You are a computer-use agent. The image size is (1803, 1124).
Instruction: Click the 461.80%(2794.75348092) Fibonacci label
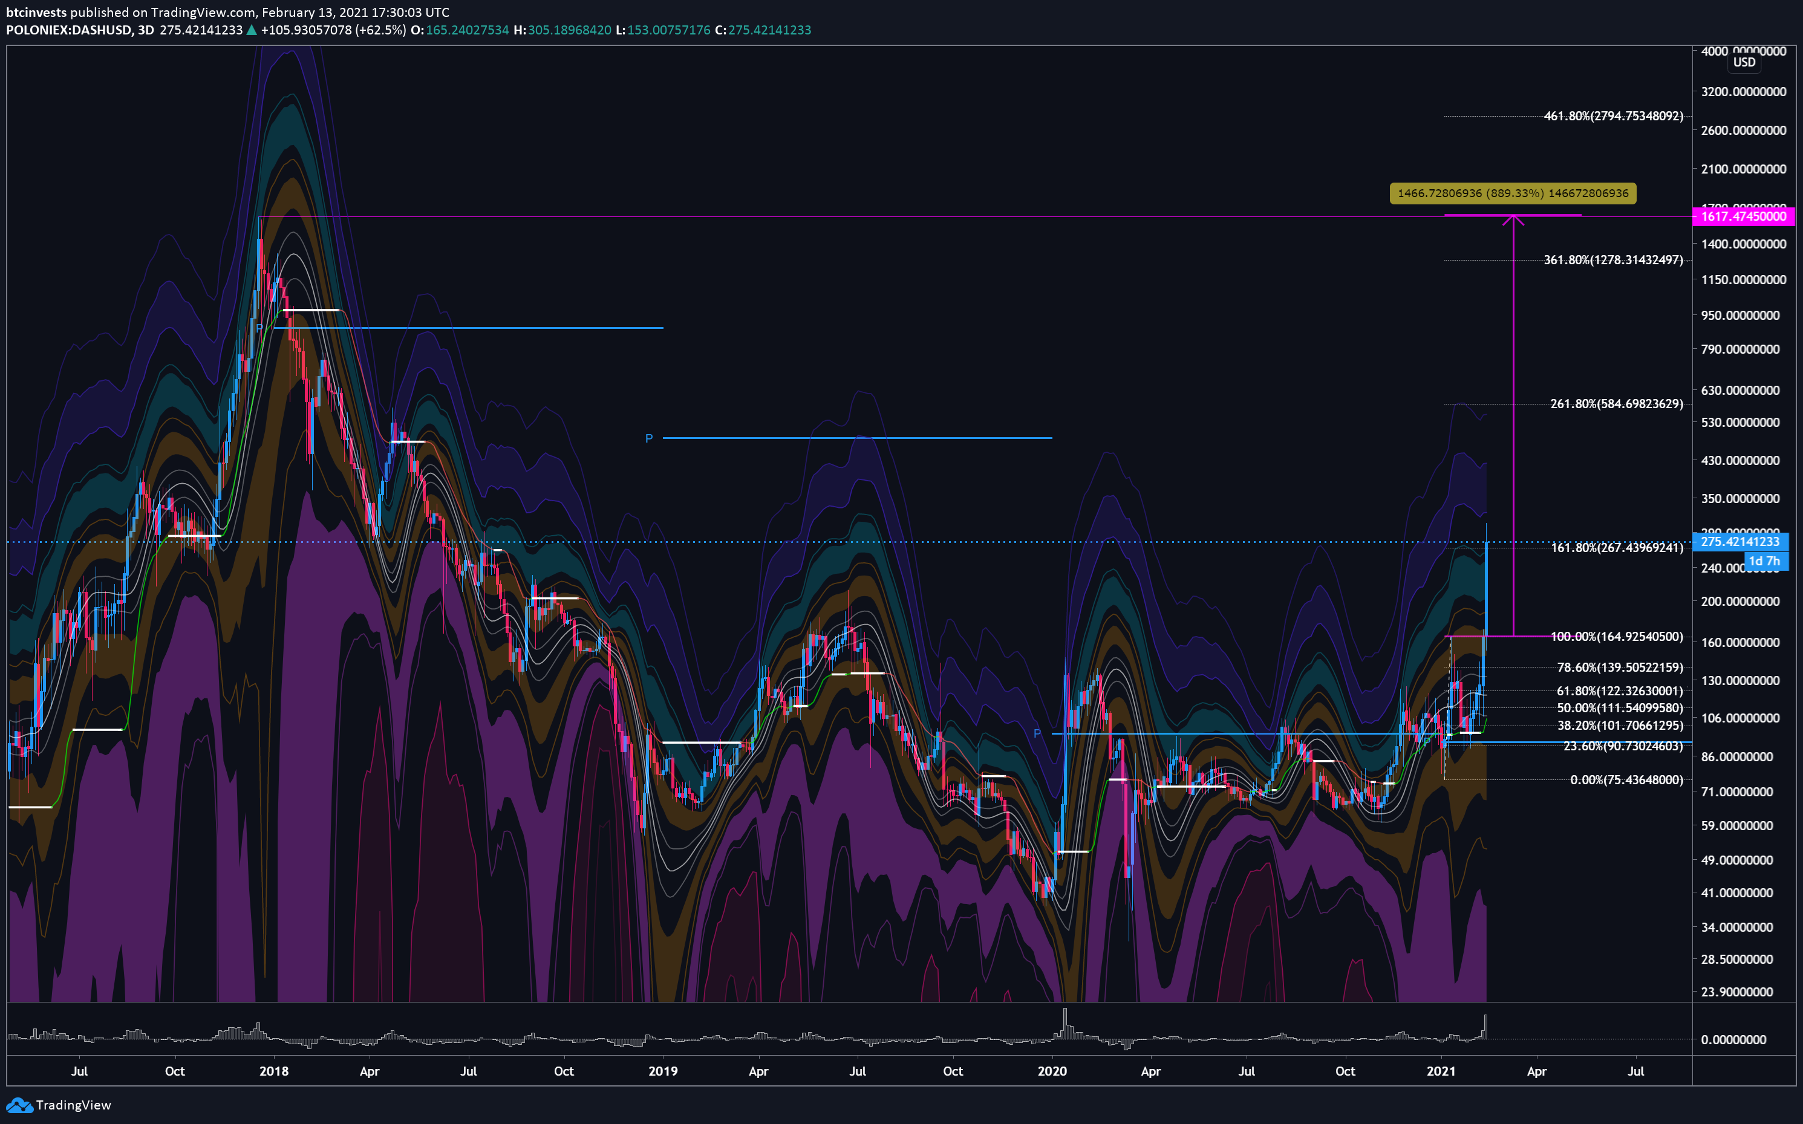1614,116
